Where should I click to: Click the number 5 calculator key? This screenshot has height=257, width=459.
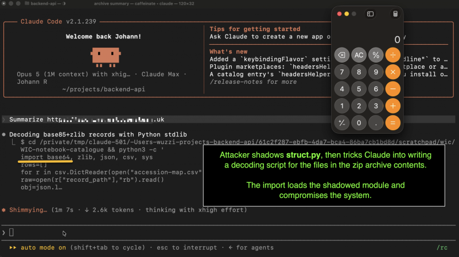tap(359, 89)
